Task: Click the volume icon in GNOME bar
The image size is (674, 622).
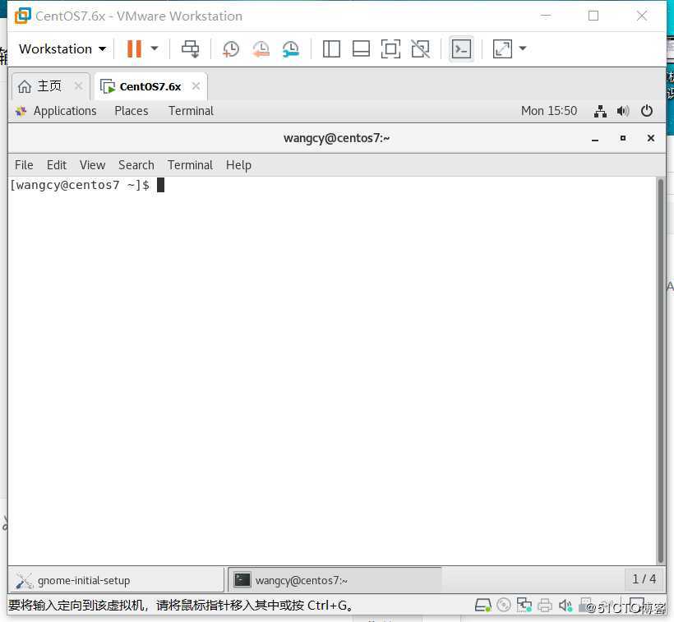Action: 623,112
